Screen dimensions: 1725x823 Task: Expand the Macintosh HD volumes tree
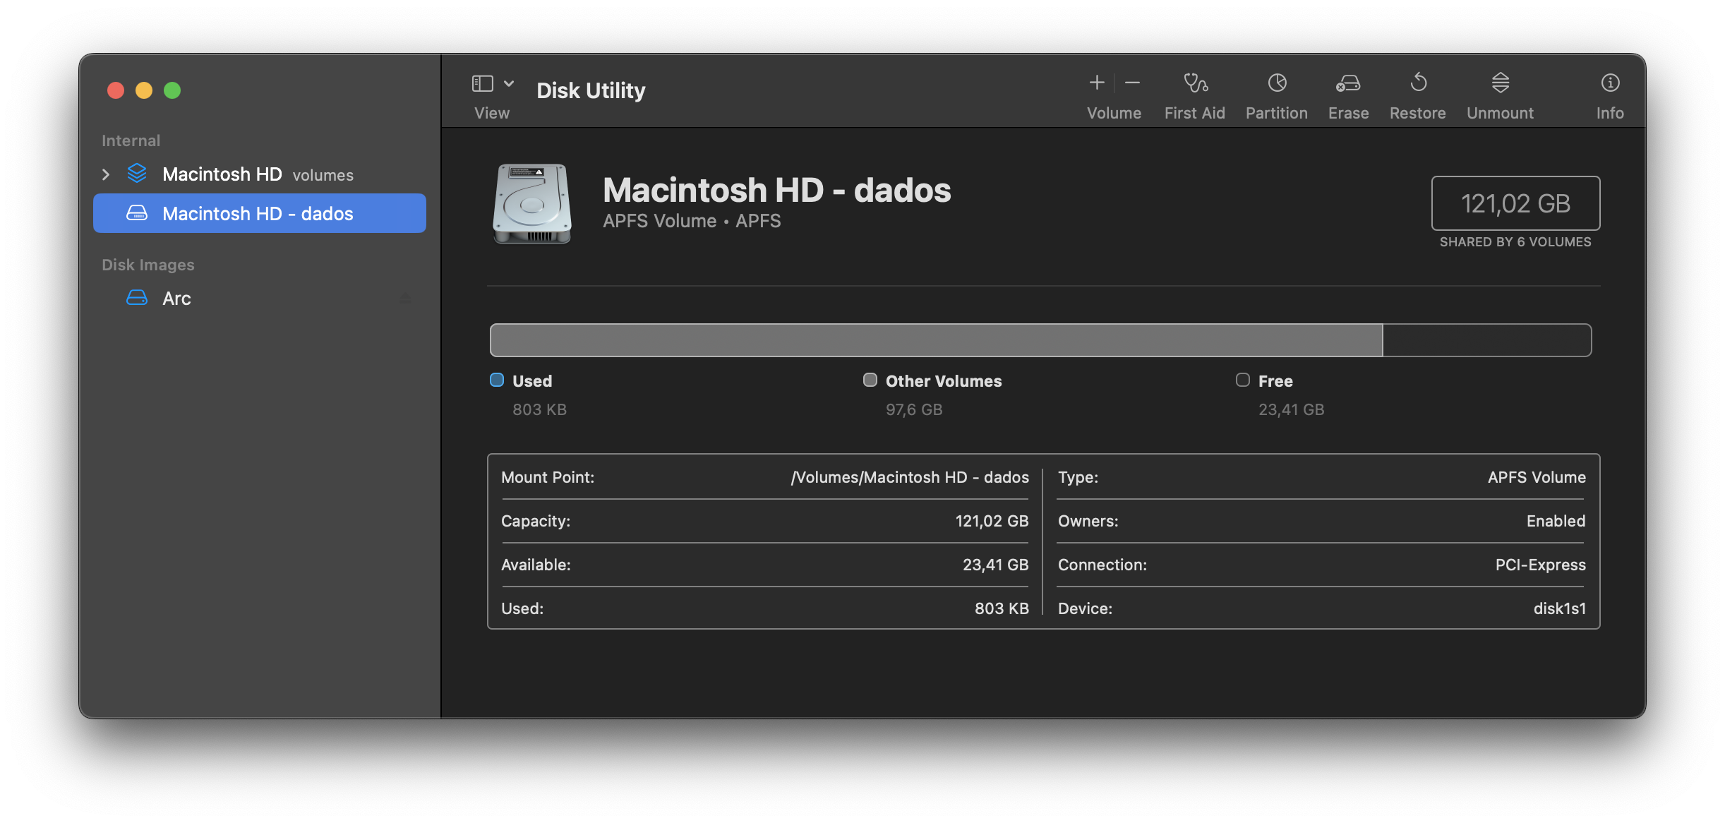[106, 174]
